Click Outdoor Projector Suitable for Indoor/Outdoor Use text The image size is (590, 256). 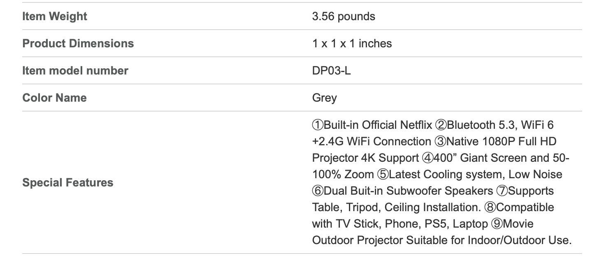442,240
